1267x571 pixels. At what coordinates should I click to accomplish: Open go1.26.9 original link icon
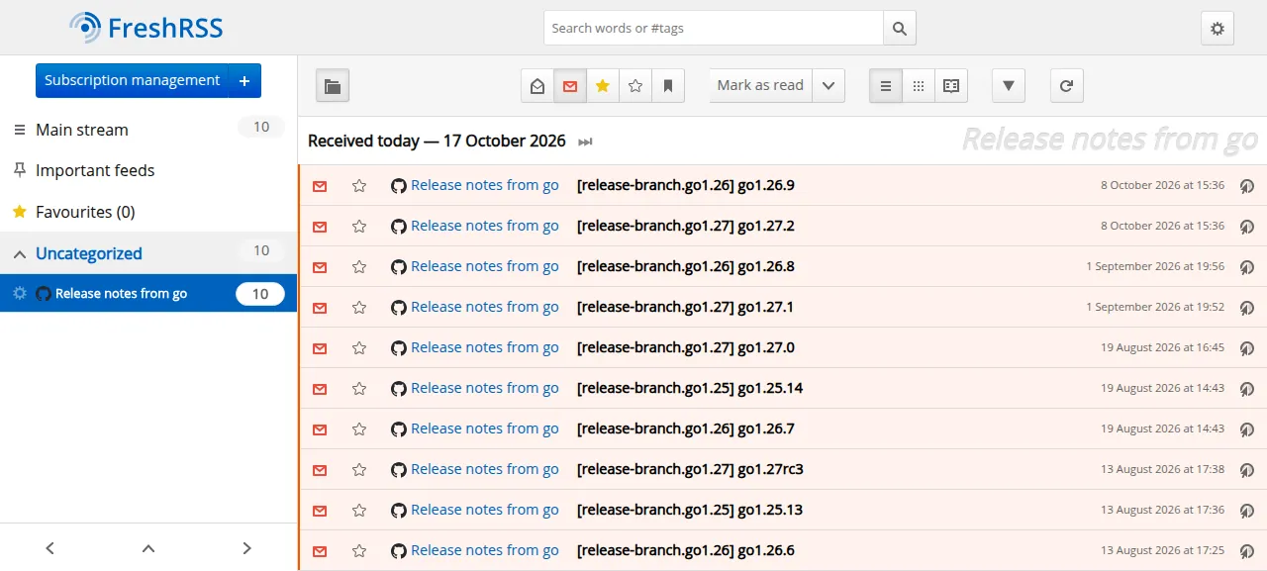(1247, 185)
